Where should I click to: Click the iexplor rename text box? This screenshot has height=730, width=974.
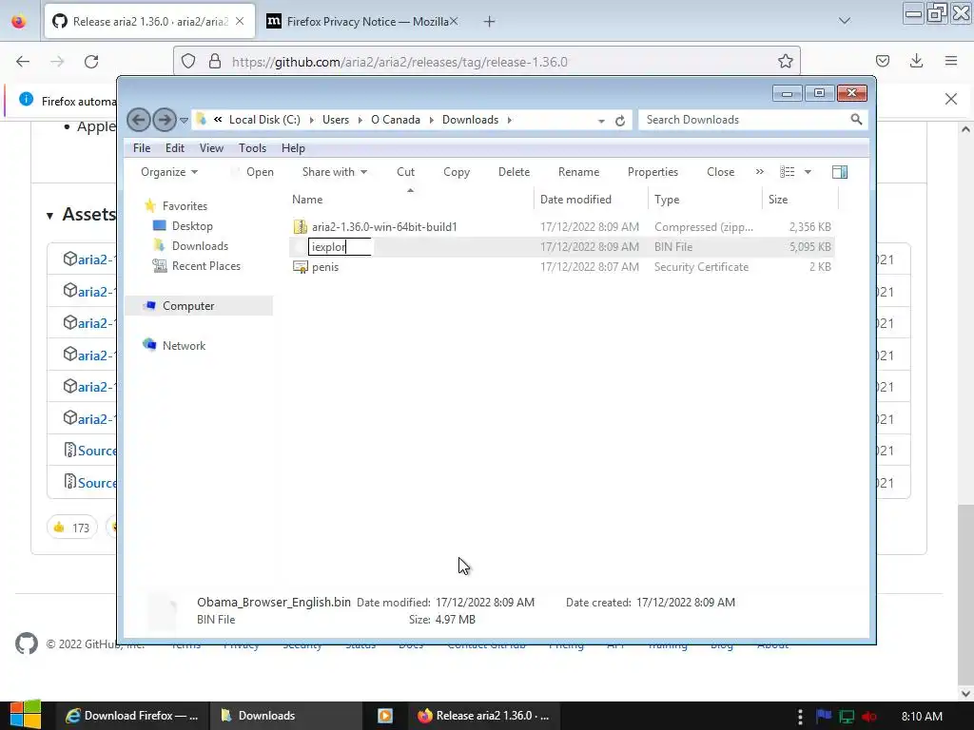point(340,246)
